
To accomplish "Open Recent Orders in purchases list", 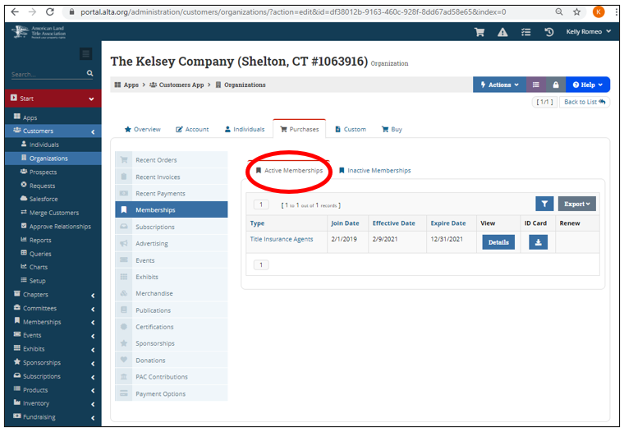I will tap(172, 159).
